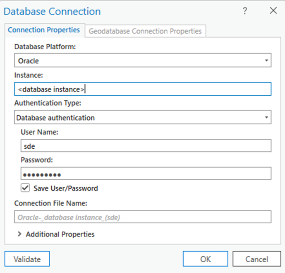Open the Database Platform dropdown
This screenshot has width=285, height=273.
[143, 60]
